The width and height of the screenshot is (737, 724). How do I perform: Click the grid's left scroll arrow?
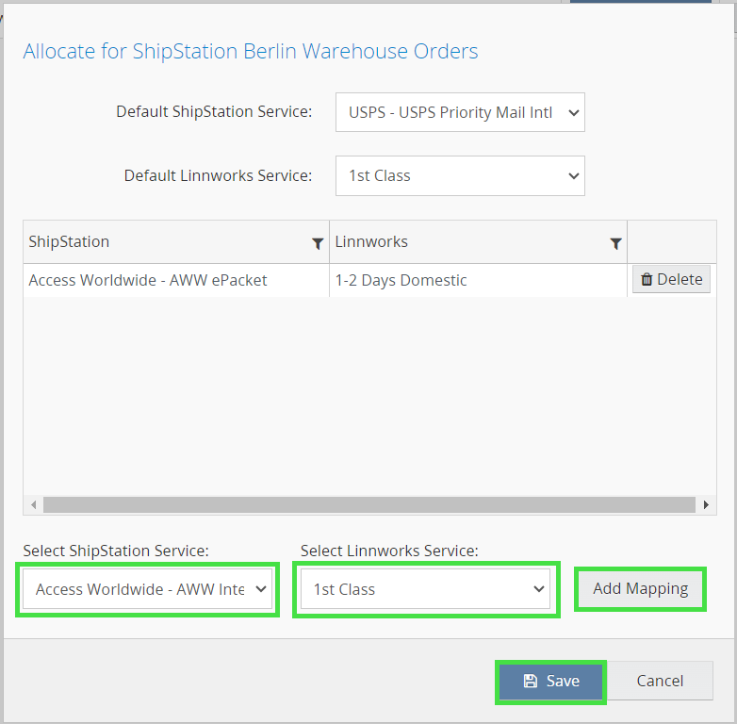coord(34,505)
